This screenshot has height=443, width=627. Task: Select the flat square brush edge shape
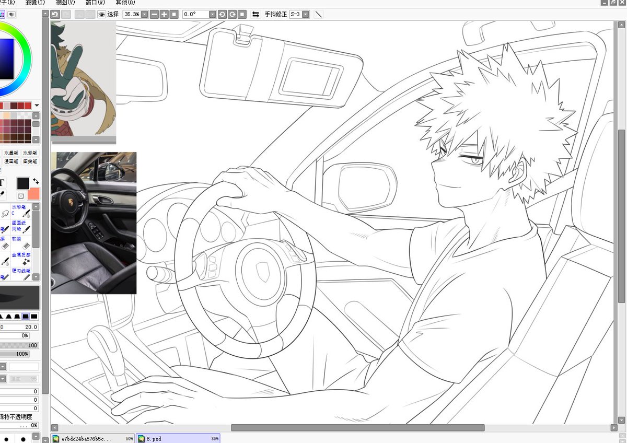pos(34,317)
